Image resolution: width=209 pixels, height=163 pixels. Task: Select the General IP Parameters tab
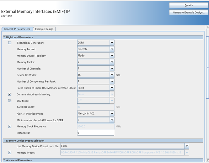pyautogui.click(x=17, y=29)
